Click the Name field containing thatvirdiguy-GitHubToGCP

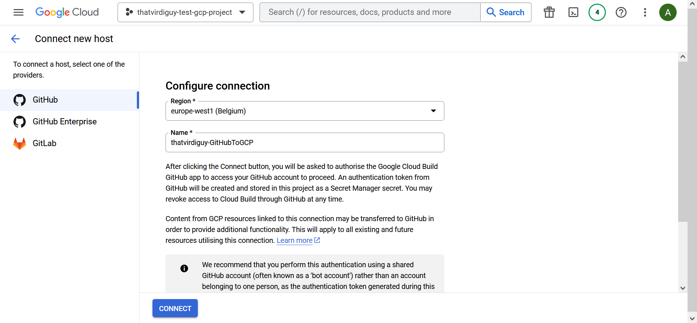coord(305,142)
